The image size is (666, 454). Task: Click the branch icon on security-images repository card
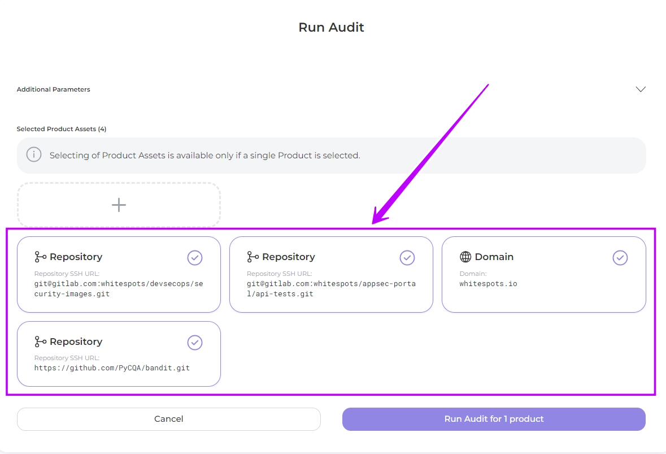41,257
